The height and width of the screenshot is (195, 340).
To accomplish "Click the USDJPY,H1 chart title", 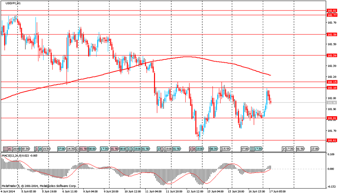I will (x=13, y=3).
